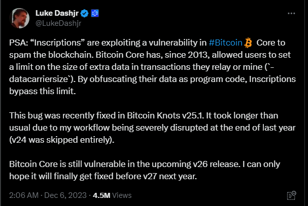Click the square affiliation badge beside the name
The image size is (308, 206).
pyautogui.click(x=95, y=13)
